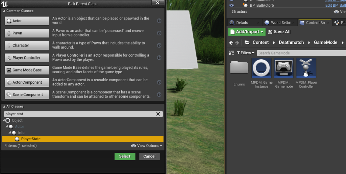Image resolution: width=346 pixels, height=174 pixels.
Task: Select BP_BallActor5 in the outliner
Action: (x=262, y=5)
